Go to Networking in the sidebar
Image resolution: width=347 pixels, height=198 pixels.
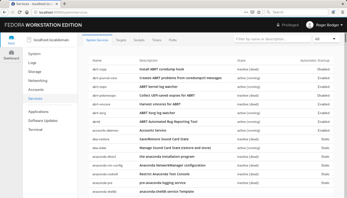[x=38, y=81]
